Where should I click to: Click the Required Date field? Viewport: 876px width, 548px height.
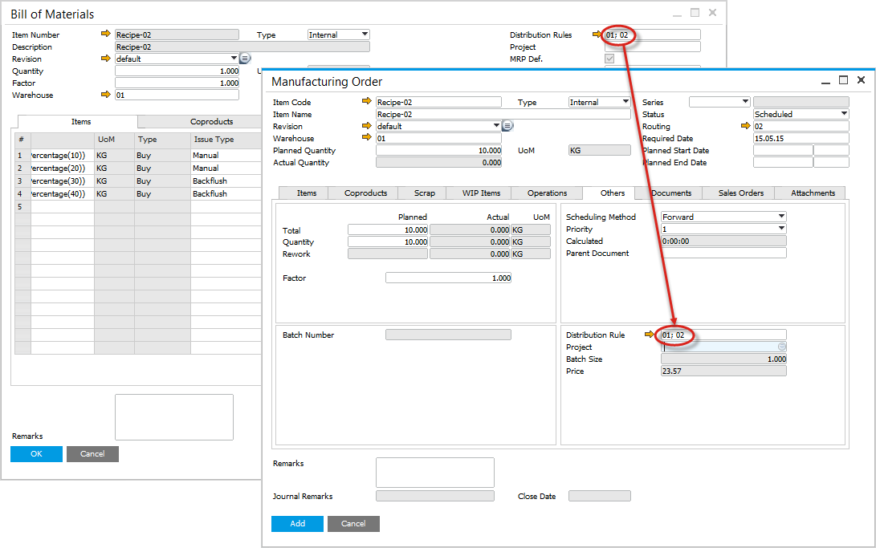click(x=800, y=138)
